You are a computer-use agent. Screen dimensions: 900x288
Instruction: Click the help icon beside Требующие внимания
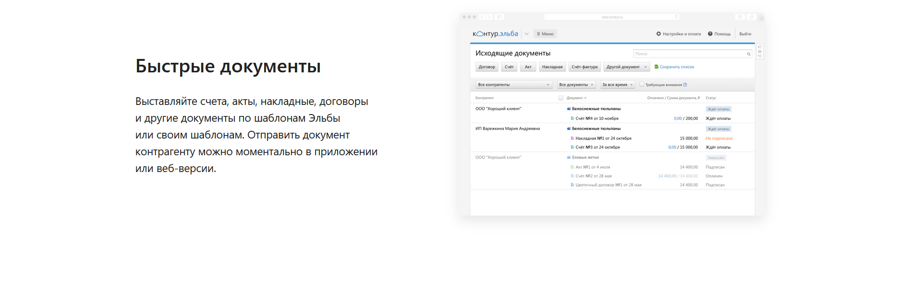685,85
